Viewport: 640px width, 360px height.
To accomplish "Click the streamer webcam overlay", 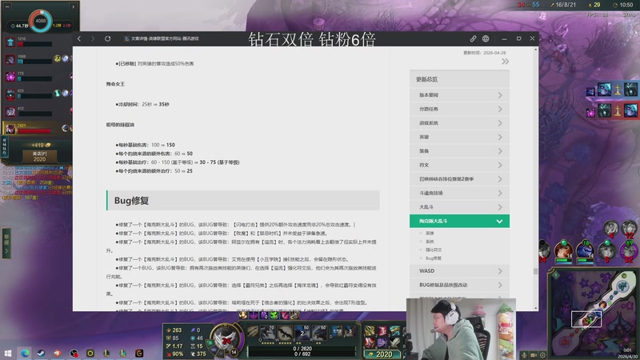I will 462,329.
